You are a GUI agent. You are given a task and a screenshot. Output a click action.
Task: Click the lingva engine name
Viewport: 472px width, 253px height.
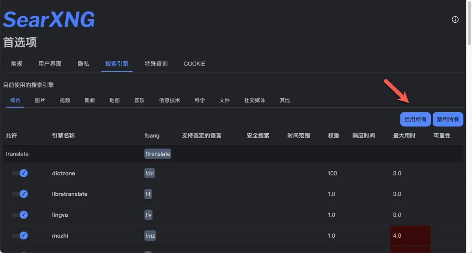[60, 215]
